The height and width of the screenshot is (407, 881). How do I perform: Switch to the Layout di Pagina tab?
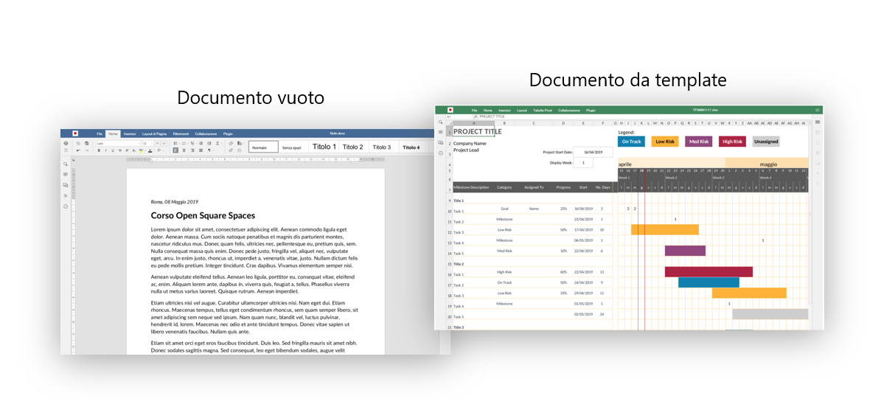[x=154, y=133]
